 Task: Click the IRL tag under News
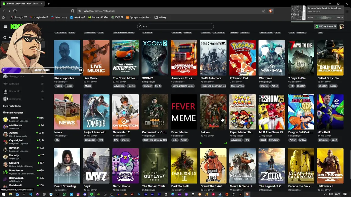coord(57,140)
